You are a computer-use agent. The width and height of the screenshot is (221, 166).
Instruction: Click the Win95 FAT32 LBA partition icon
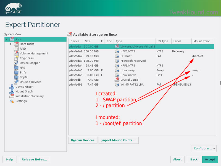tap(117, 85)
